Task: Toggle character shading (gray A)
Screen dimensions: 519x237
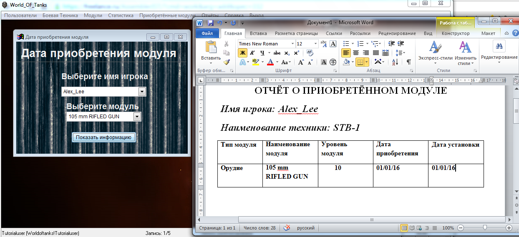Action: pos(324,62)
